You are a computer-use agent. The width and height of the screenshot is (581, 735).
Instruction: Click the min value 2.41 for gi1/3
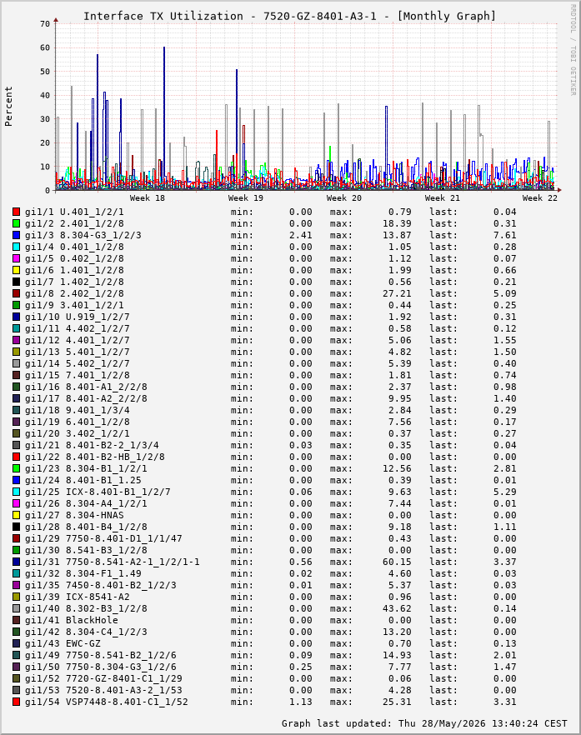(x=301, y=236)
